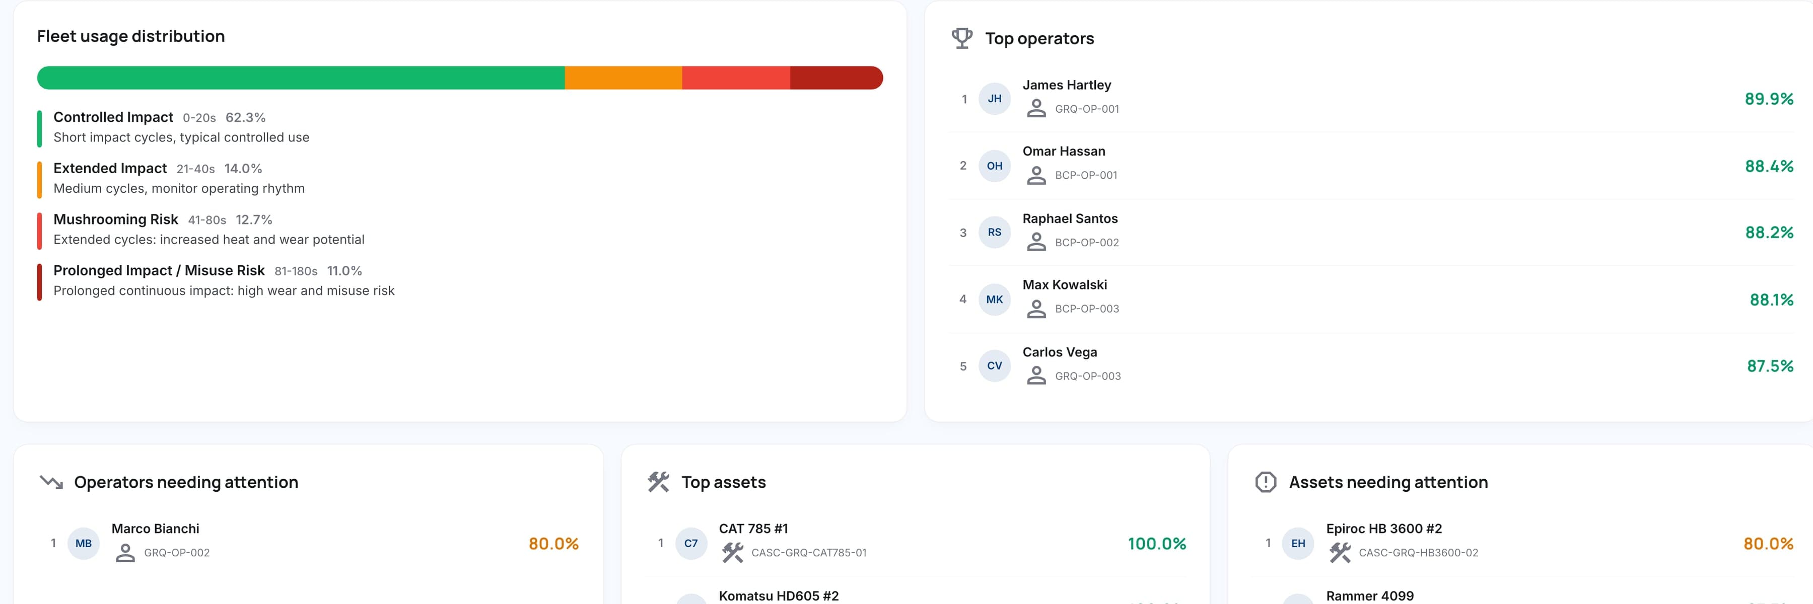Click the Extended Impact legend label
Screen dimensions: 1813x604
pyautogui.click(x=110, y=169)
